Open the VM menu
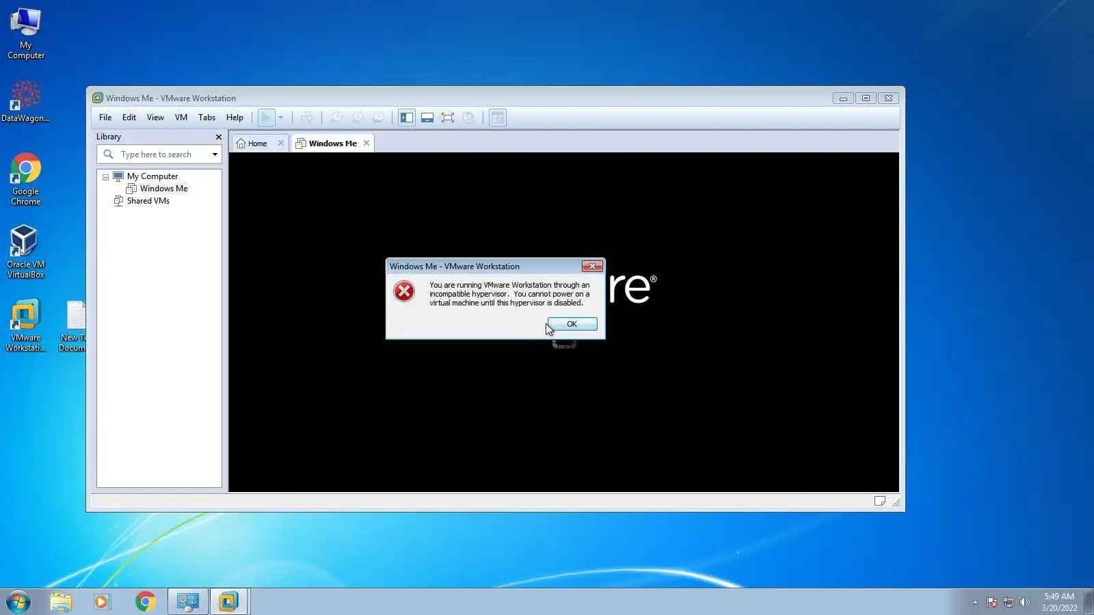Screen dimensions: 1094x615 (x=181, y=118)
